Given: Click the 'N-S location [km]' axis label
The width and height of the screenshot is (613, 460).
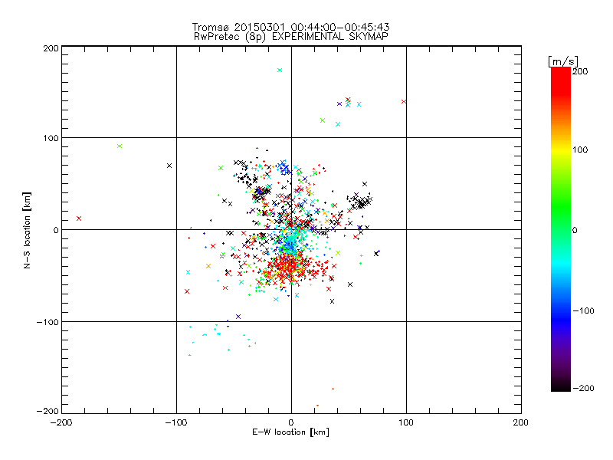Looking at the screenshot, I should point(27,230).
